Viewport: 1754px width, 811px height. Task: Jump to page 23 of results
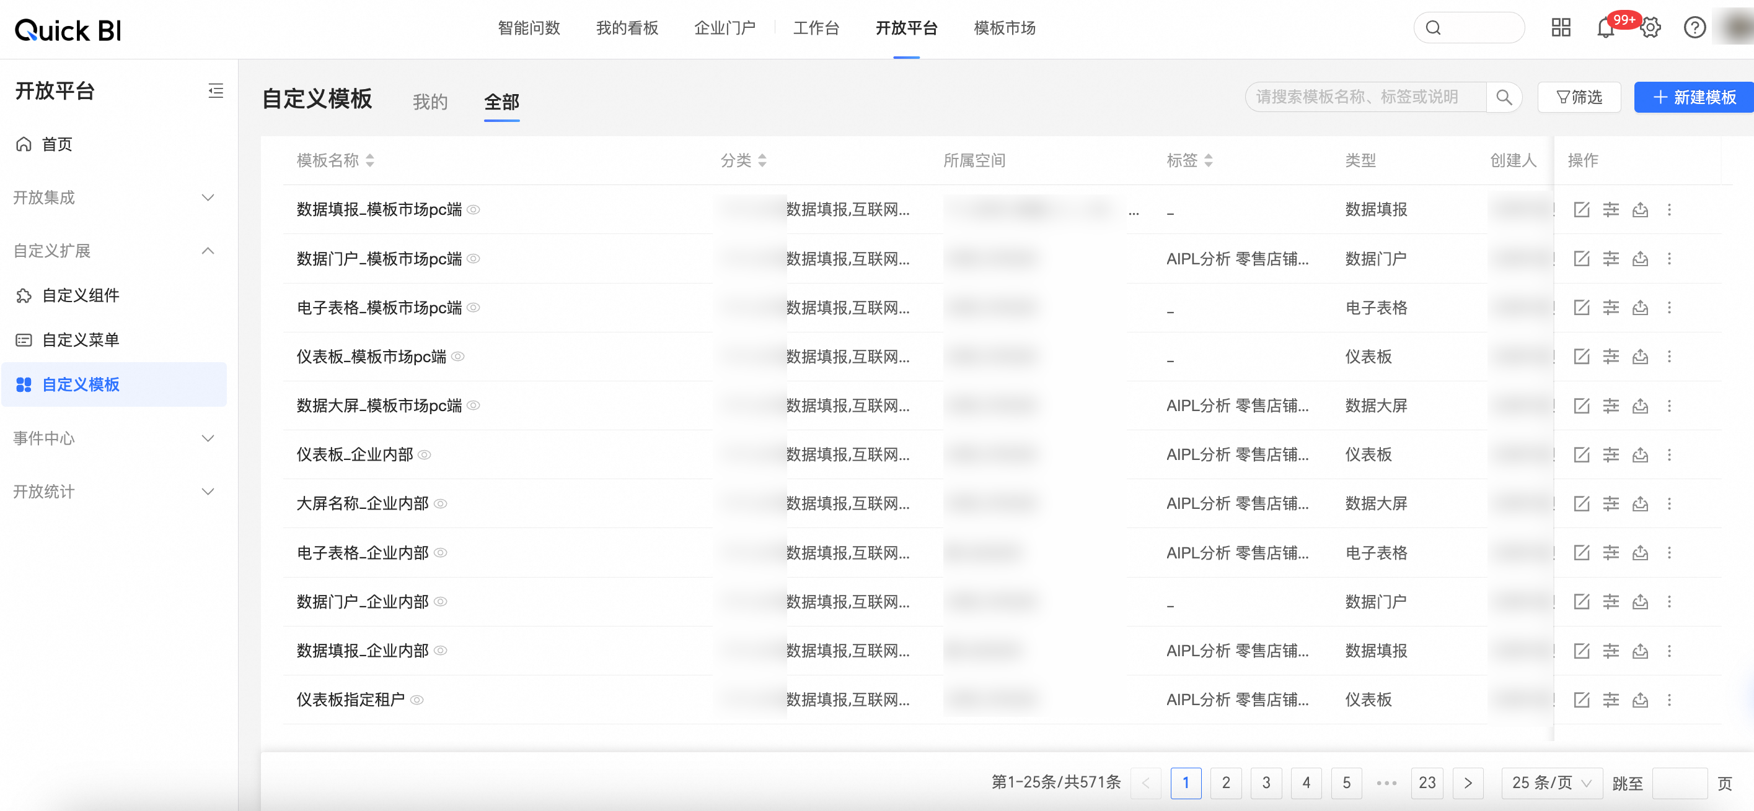pyautogui.click(x=1427, y=783)
